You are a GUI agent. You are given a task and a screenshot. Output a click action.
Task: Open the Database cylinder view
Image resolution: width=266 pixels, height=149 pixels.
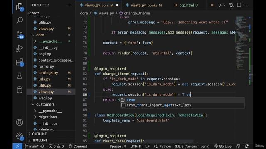click(x=20, y=90)
